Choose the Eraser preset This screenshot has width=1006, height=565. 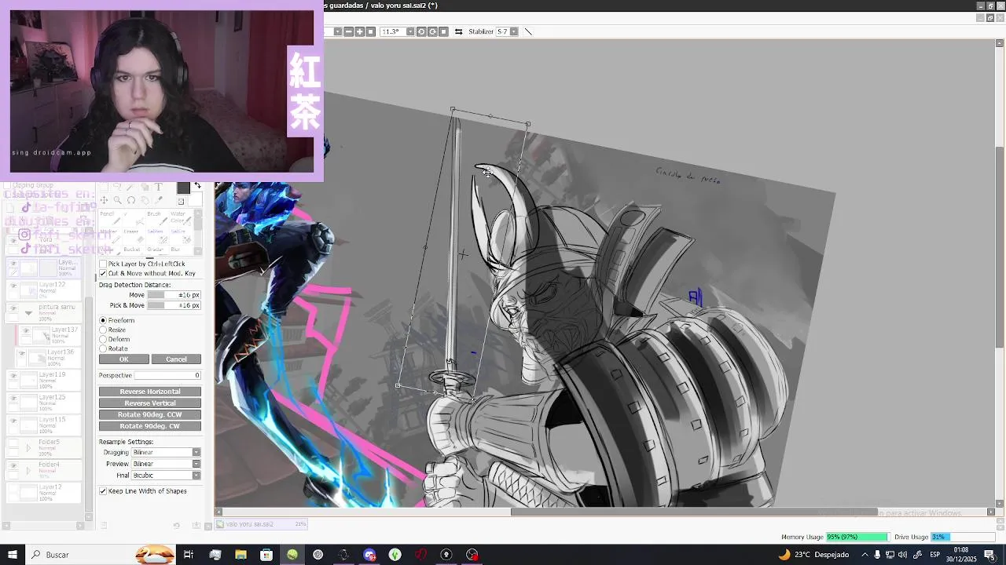[x=134, y=237]
